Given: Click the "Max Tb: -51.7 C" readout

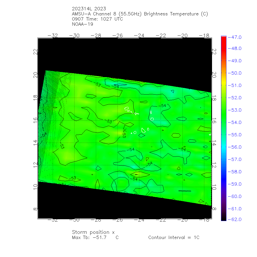Looking at the screenshot, I should click(x=95, y=237).
